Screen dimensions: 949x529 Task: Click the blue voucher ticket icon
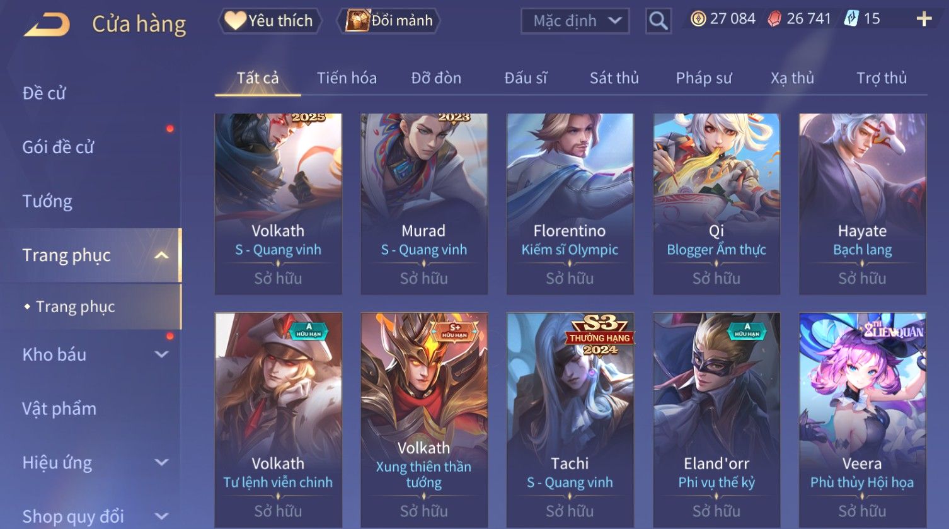pos(851,19)
